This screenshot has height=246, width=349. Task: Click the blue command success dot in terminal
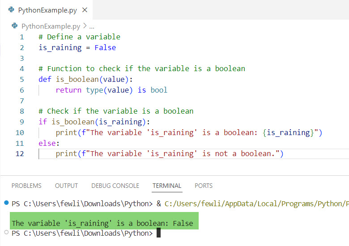(6, 203)
